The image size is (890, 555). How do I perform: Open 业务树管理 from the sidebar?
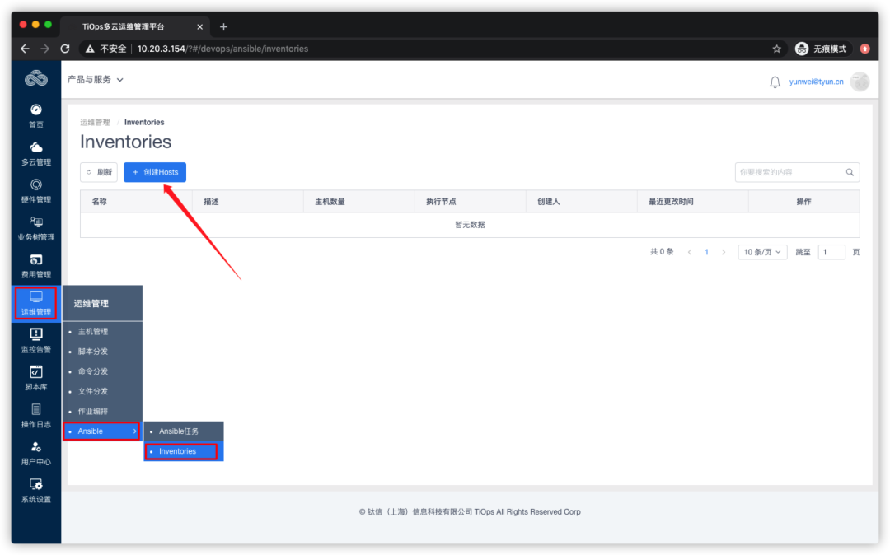click(x=35, y=226)
